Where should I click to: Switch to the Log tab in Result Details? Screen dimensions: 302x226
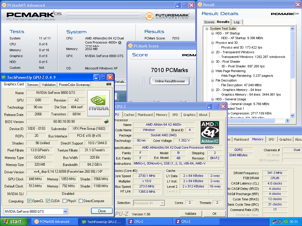click(x=237, y=22)
